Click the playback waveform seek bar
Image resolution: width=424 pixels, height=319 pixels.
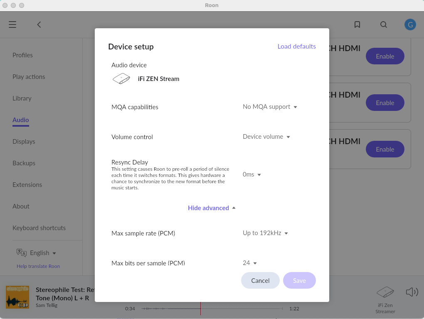[212, 309]
